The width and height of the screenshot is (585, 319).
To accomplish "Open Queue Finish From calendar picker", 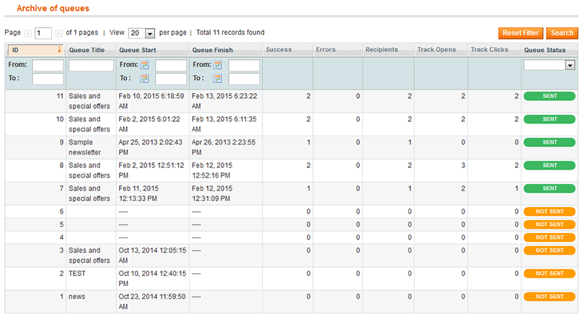I will click(x=218, y=65).
